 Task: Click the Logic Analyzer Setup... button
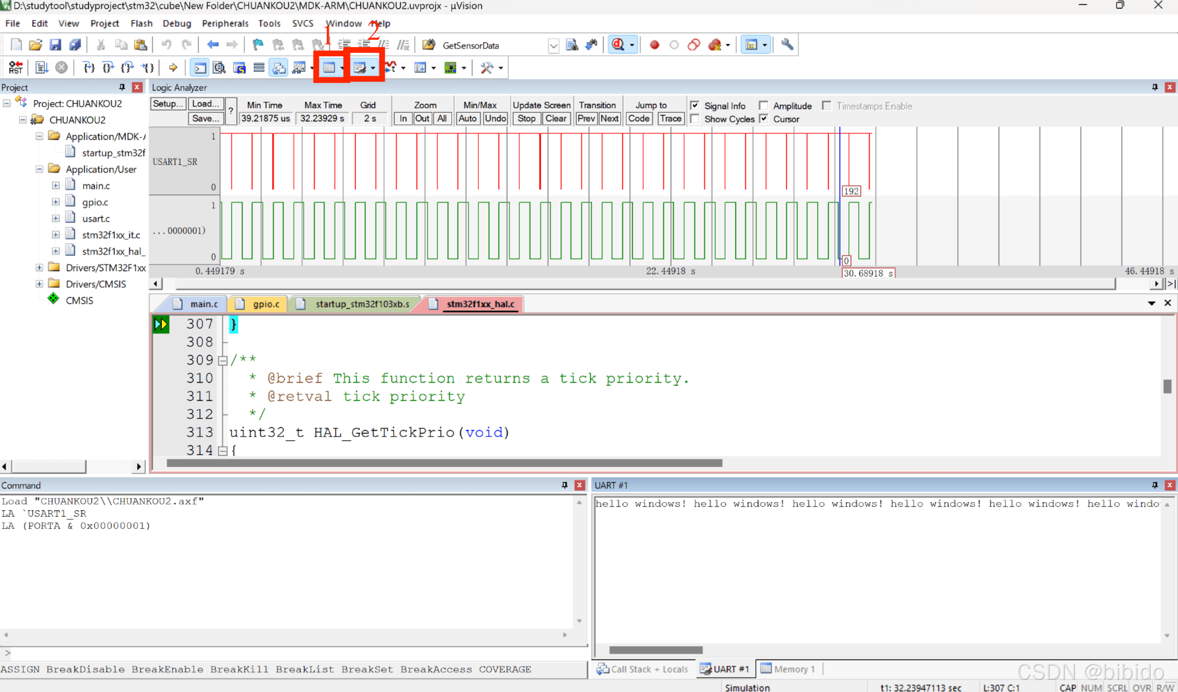[168, 104]
